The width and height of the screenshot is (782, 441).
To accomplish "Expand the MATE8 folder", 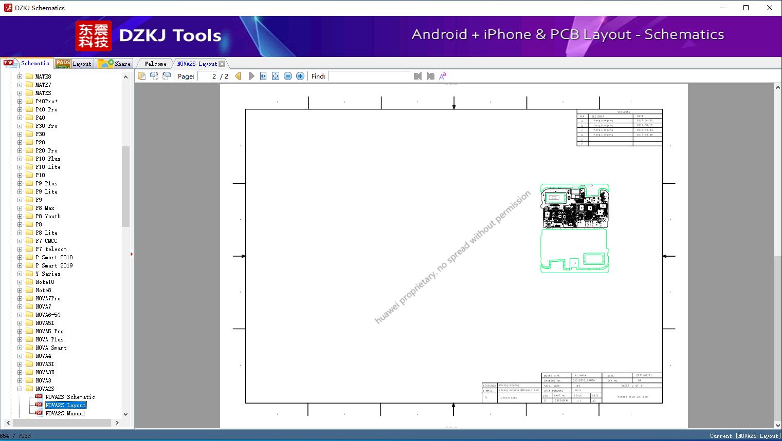I will [20, 76].
